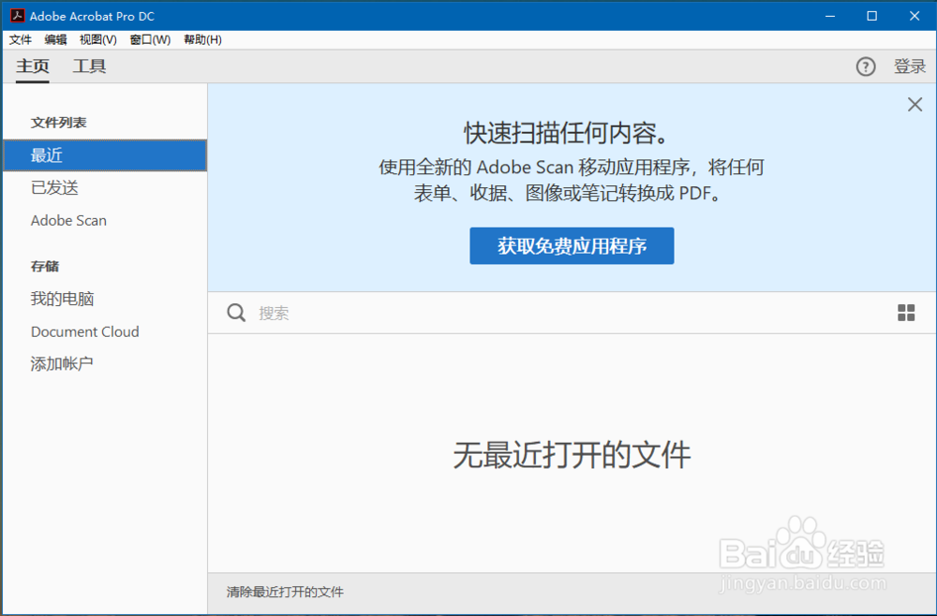This screenshot has height=616, width=937.
Task: Open the 文件 menu
Action: (x=21, y=39)
